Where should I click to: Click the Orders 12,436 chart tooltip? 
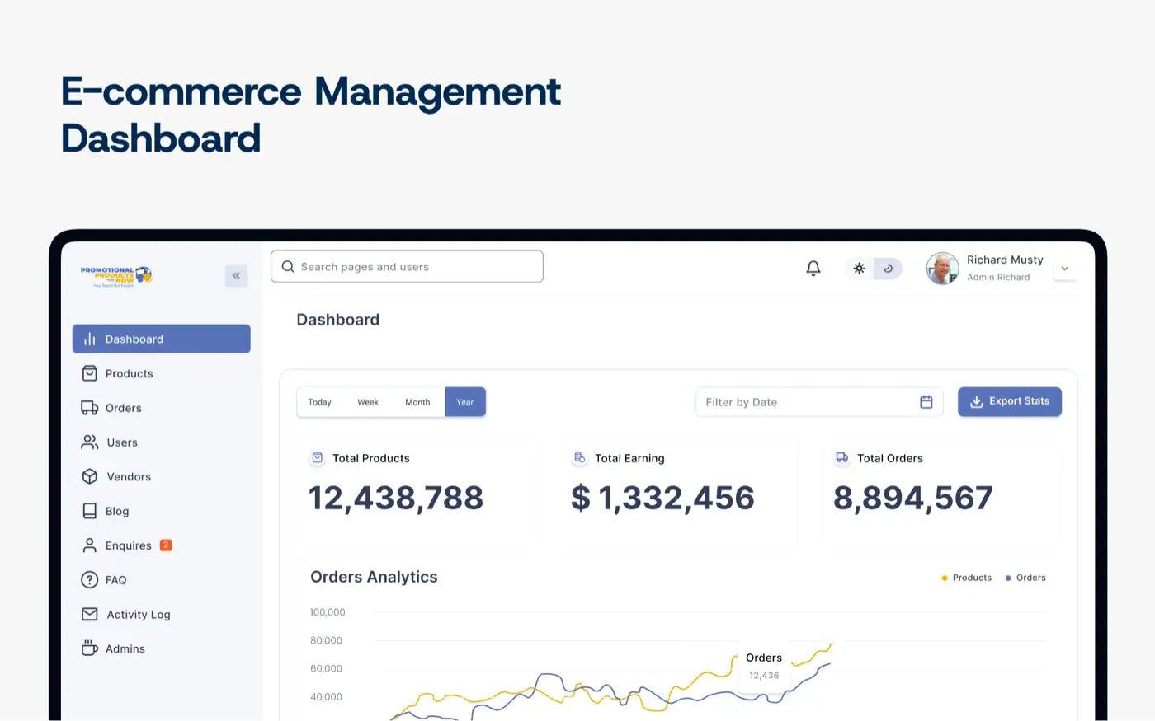[x=764, y=666]
